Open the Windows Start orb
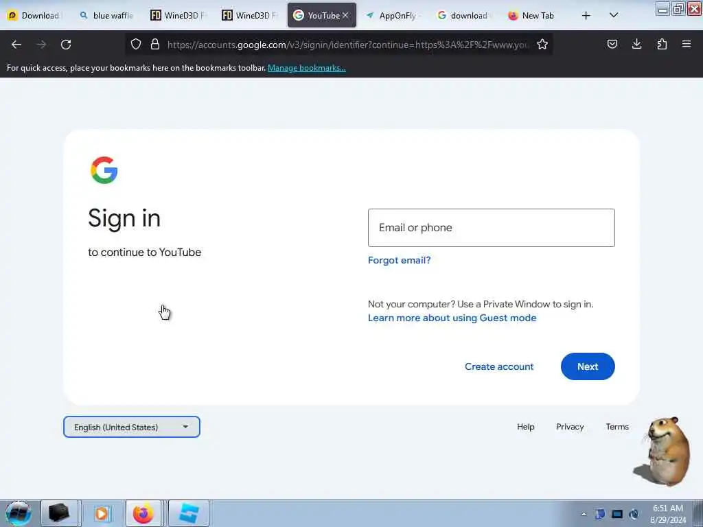Screen dimensions: 703x527 (x=19, y=513)
